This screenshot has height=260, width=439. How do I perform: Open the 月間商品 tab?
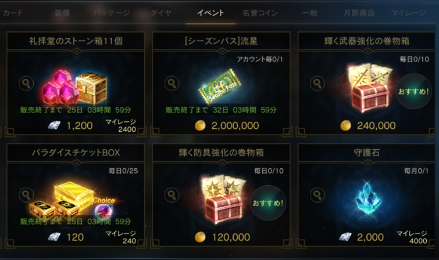359,13
